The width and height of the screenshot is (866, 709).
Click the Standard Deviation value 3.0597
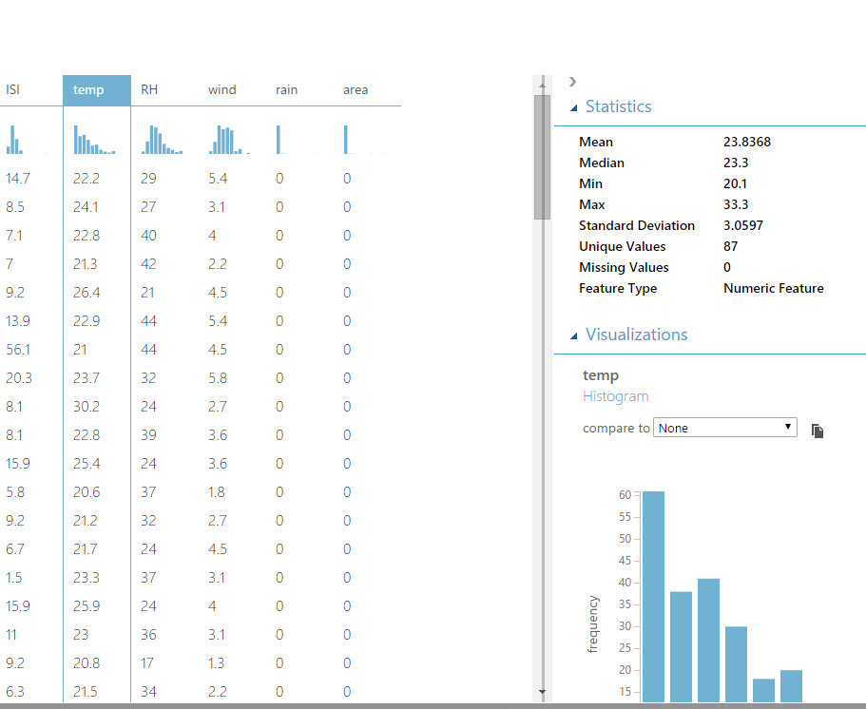(x=742, y=226)
